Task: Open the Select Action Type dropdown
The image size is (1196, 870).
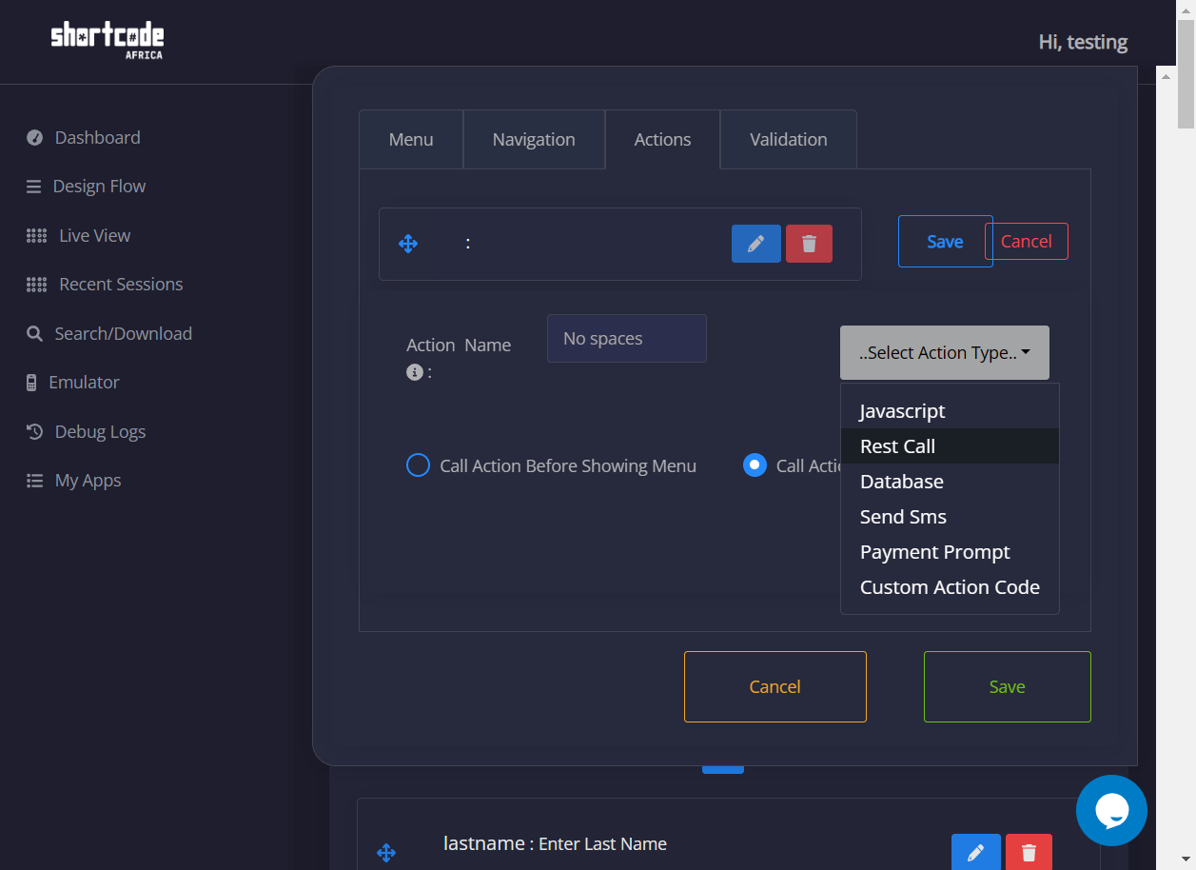Action: pyautogui.click(x=945, y=353)
